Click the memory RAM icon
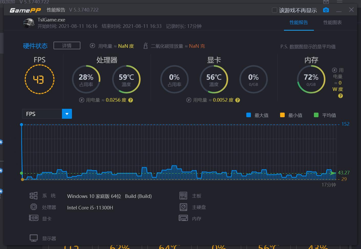 (183, 218)
